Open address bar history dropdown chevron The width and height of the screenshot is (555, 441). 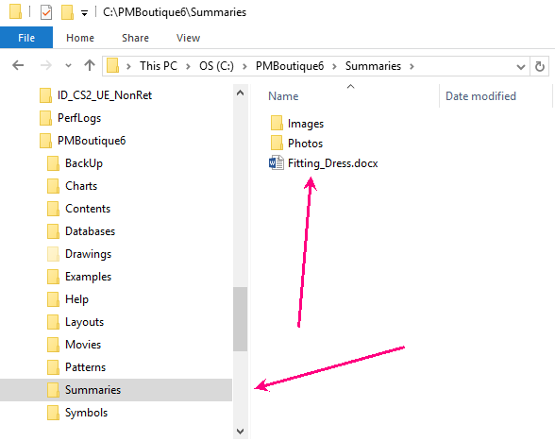(x=520, y=67)
